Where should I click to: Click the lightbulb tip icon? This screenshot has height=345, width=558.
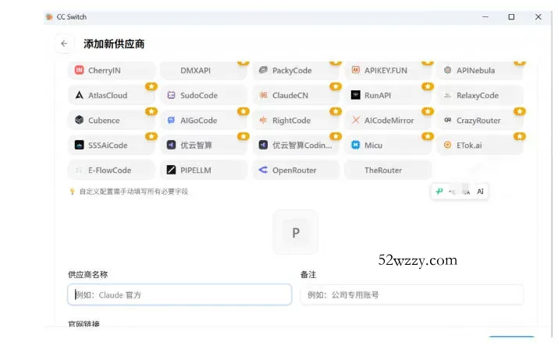tap(73, 192)
